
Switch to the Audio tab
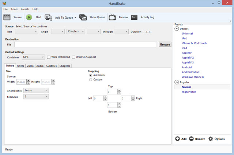[40, 66]
